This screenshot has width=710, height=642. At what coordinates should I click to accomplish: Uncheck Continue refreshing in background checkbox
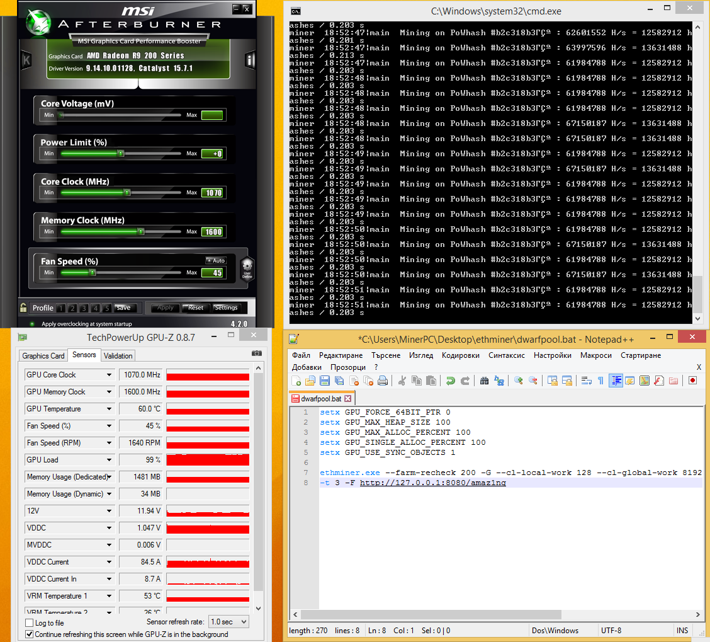(x=30, y=634)
